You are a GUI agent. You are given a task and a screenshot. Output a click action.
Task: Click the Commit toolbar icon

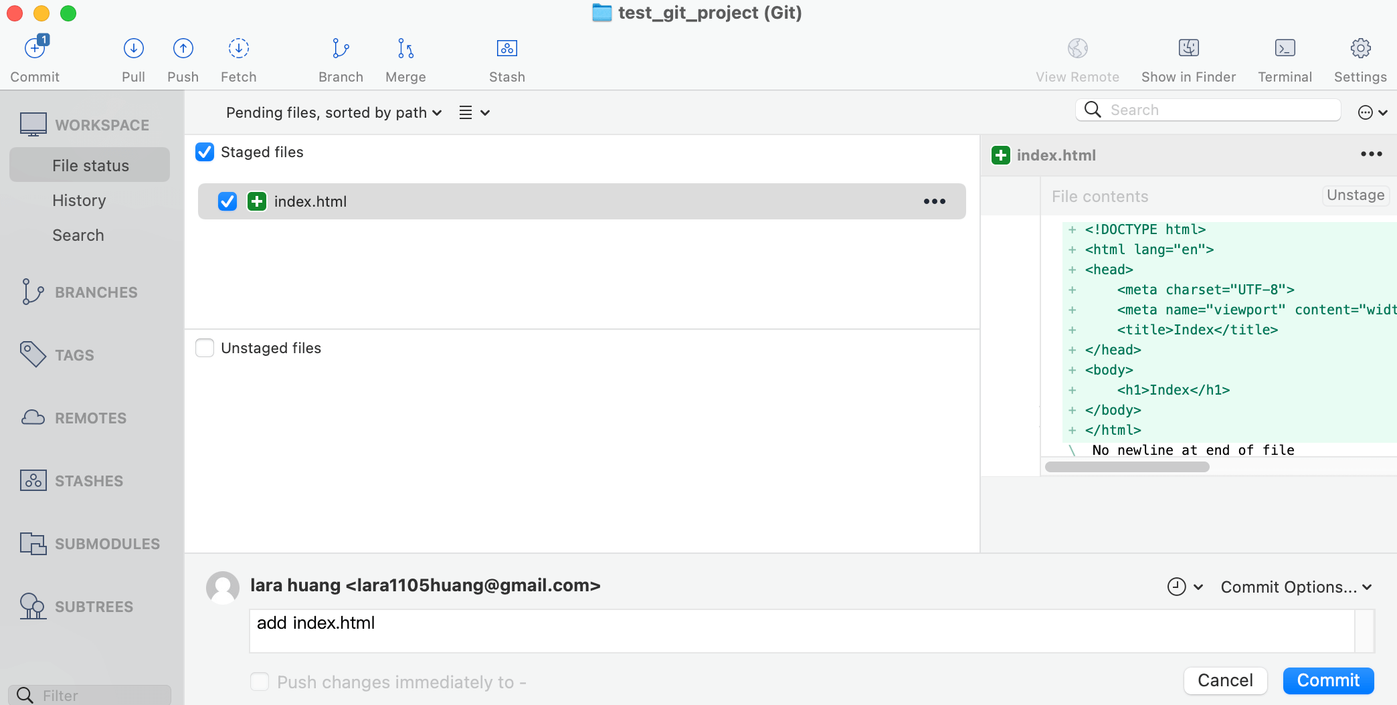[35, 49]
